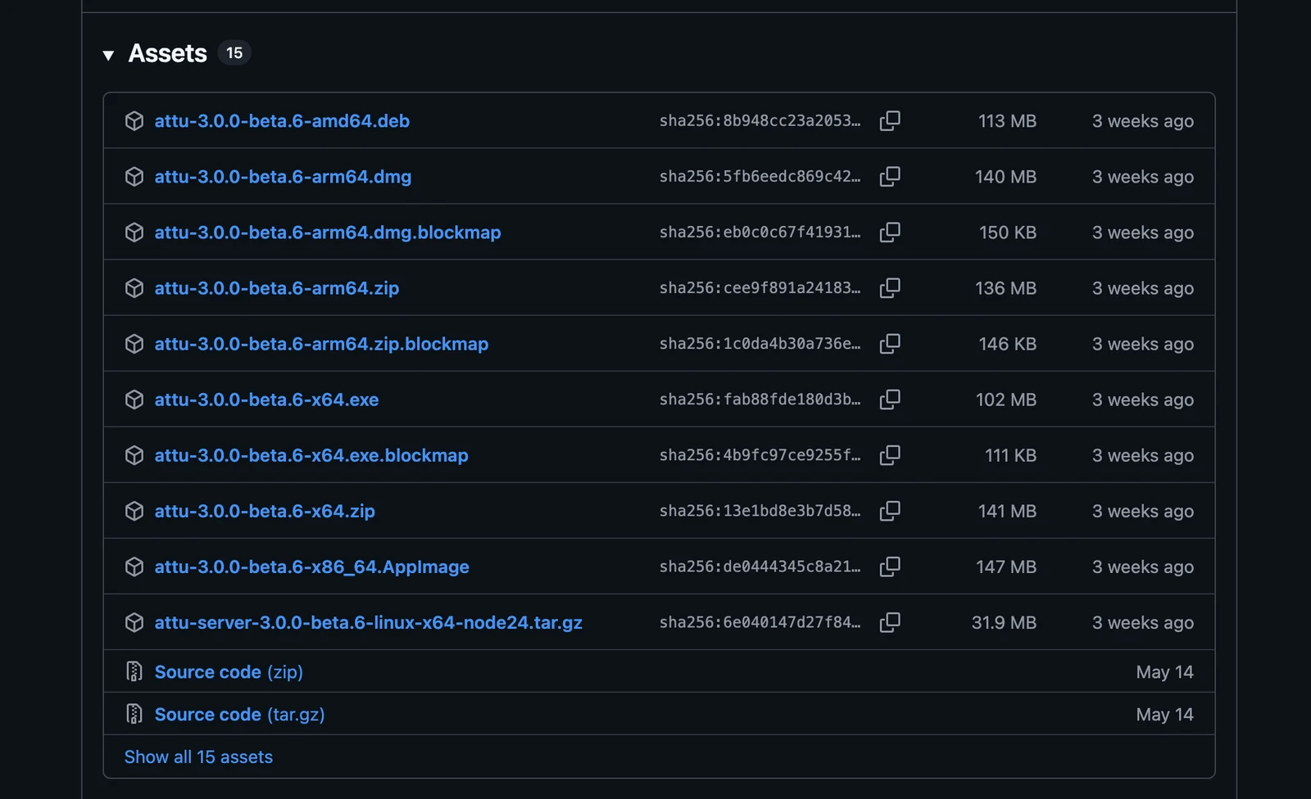Copy SHA256 hash for x64.exe asset
This screenshot has height=799, width=1311.
(x=890, y=399)
